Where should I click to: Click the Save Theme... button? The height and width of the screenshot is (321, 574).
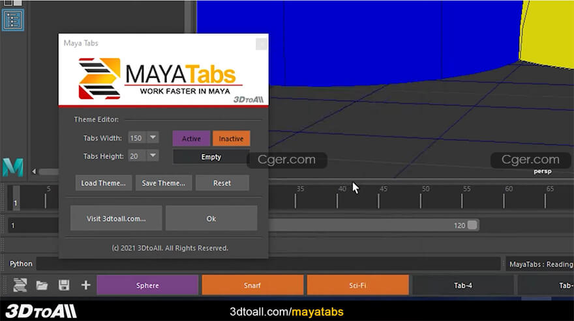coord(163,183)
